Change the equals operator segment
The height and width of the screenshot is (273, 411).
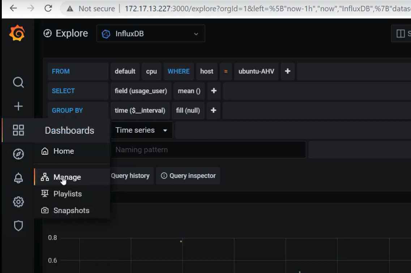pos(226,71)
